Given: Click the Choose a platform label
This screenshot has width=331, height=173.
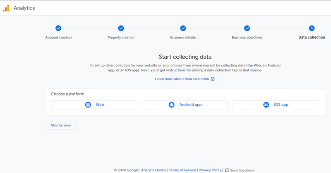Looking at the screenshot, I should 67,94.
